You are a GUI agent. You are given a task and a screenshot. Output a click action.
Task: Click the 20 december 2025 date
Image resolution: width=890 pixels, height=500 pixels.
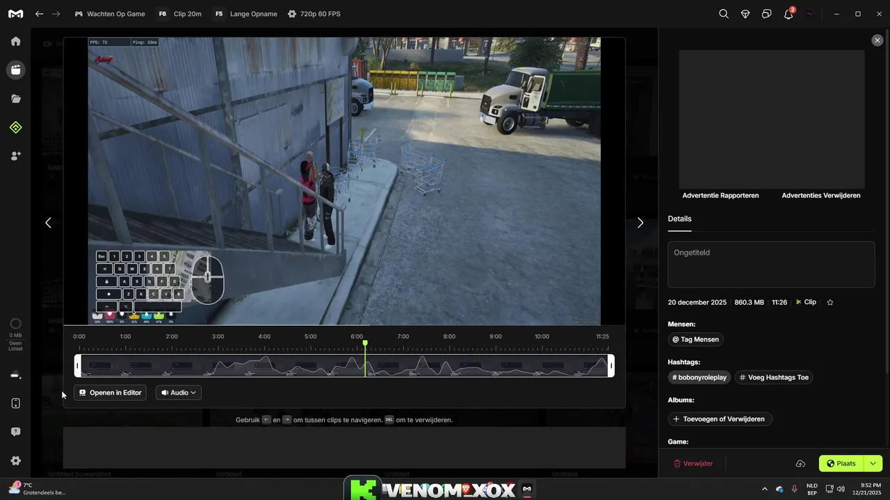pos(697,302)
